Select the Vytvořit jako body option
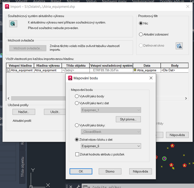The image size is (194, 188). click(77, 96)
